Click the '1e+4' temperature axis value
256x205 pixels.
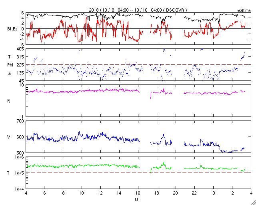[20, 189]
